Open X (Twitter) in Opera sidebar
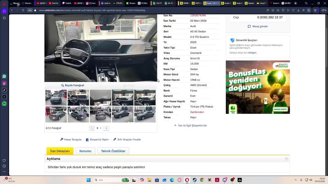Screen dimensions: 328x184 click(4, 97)
